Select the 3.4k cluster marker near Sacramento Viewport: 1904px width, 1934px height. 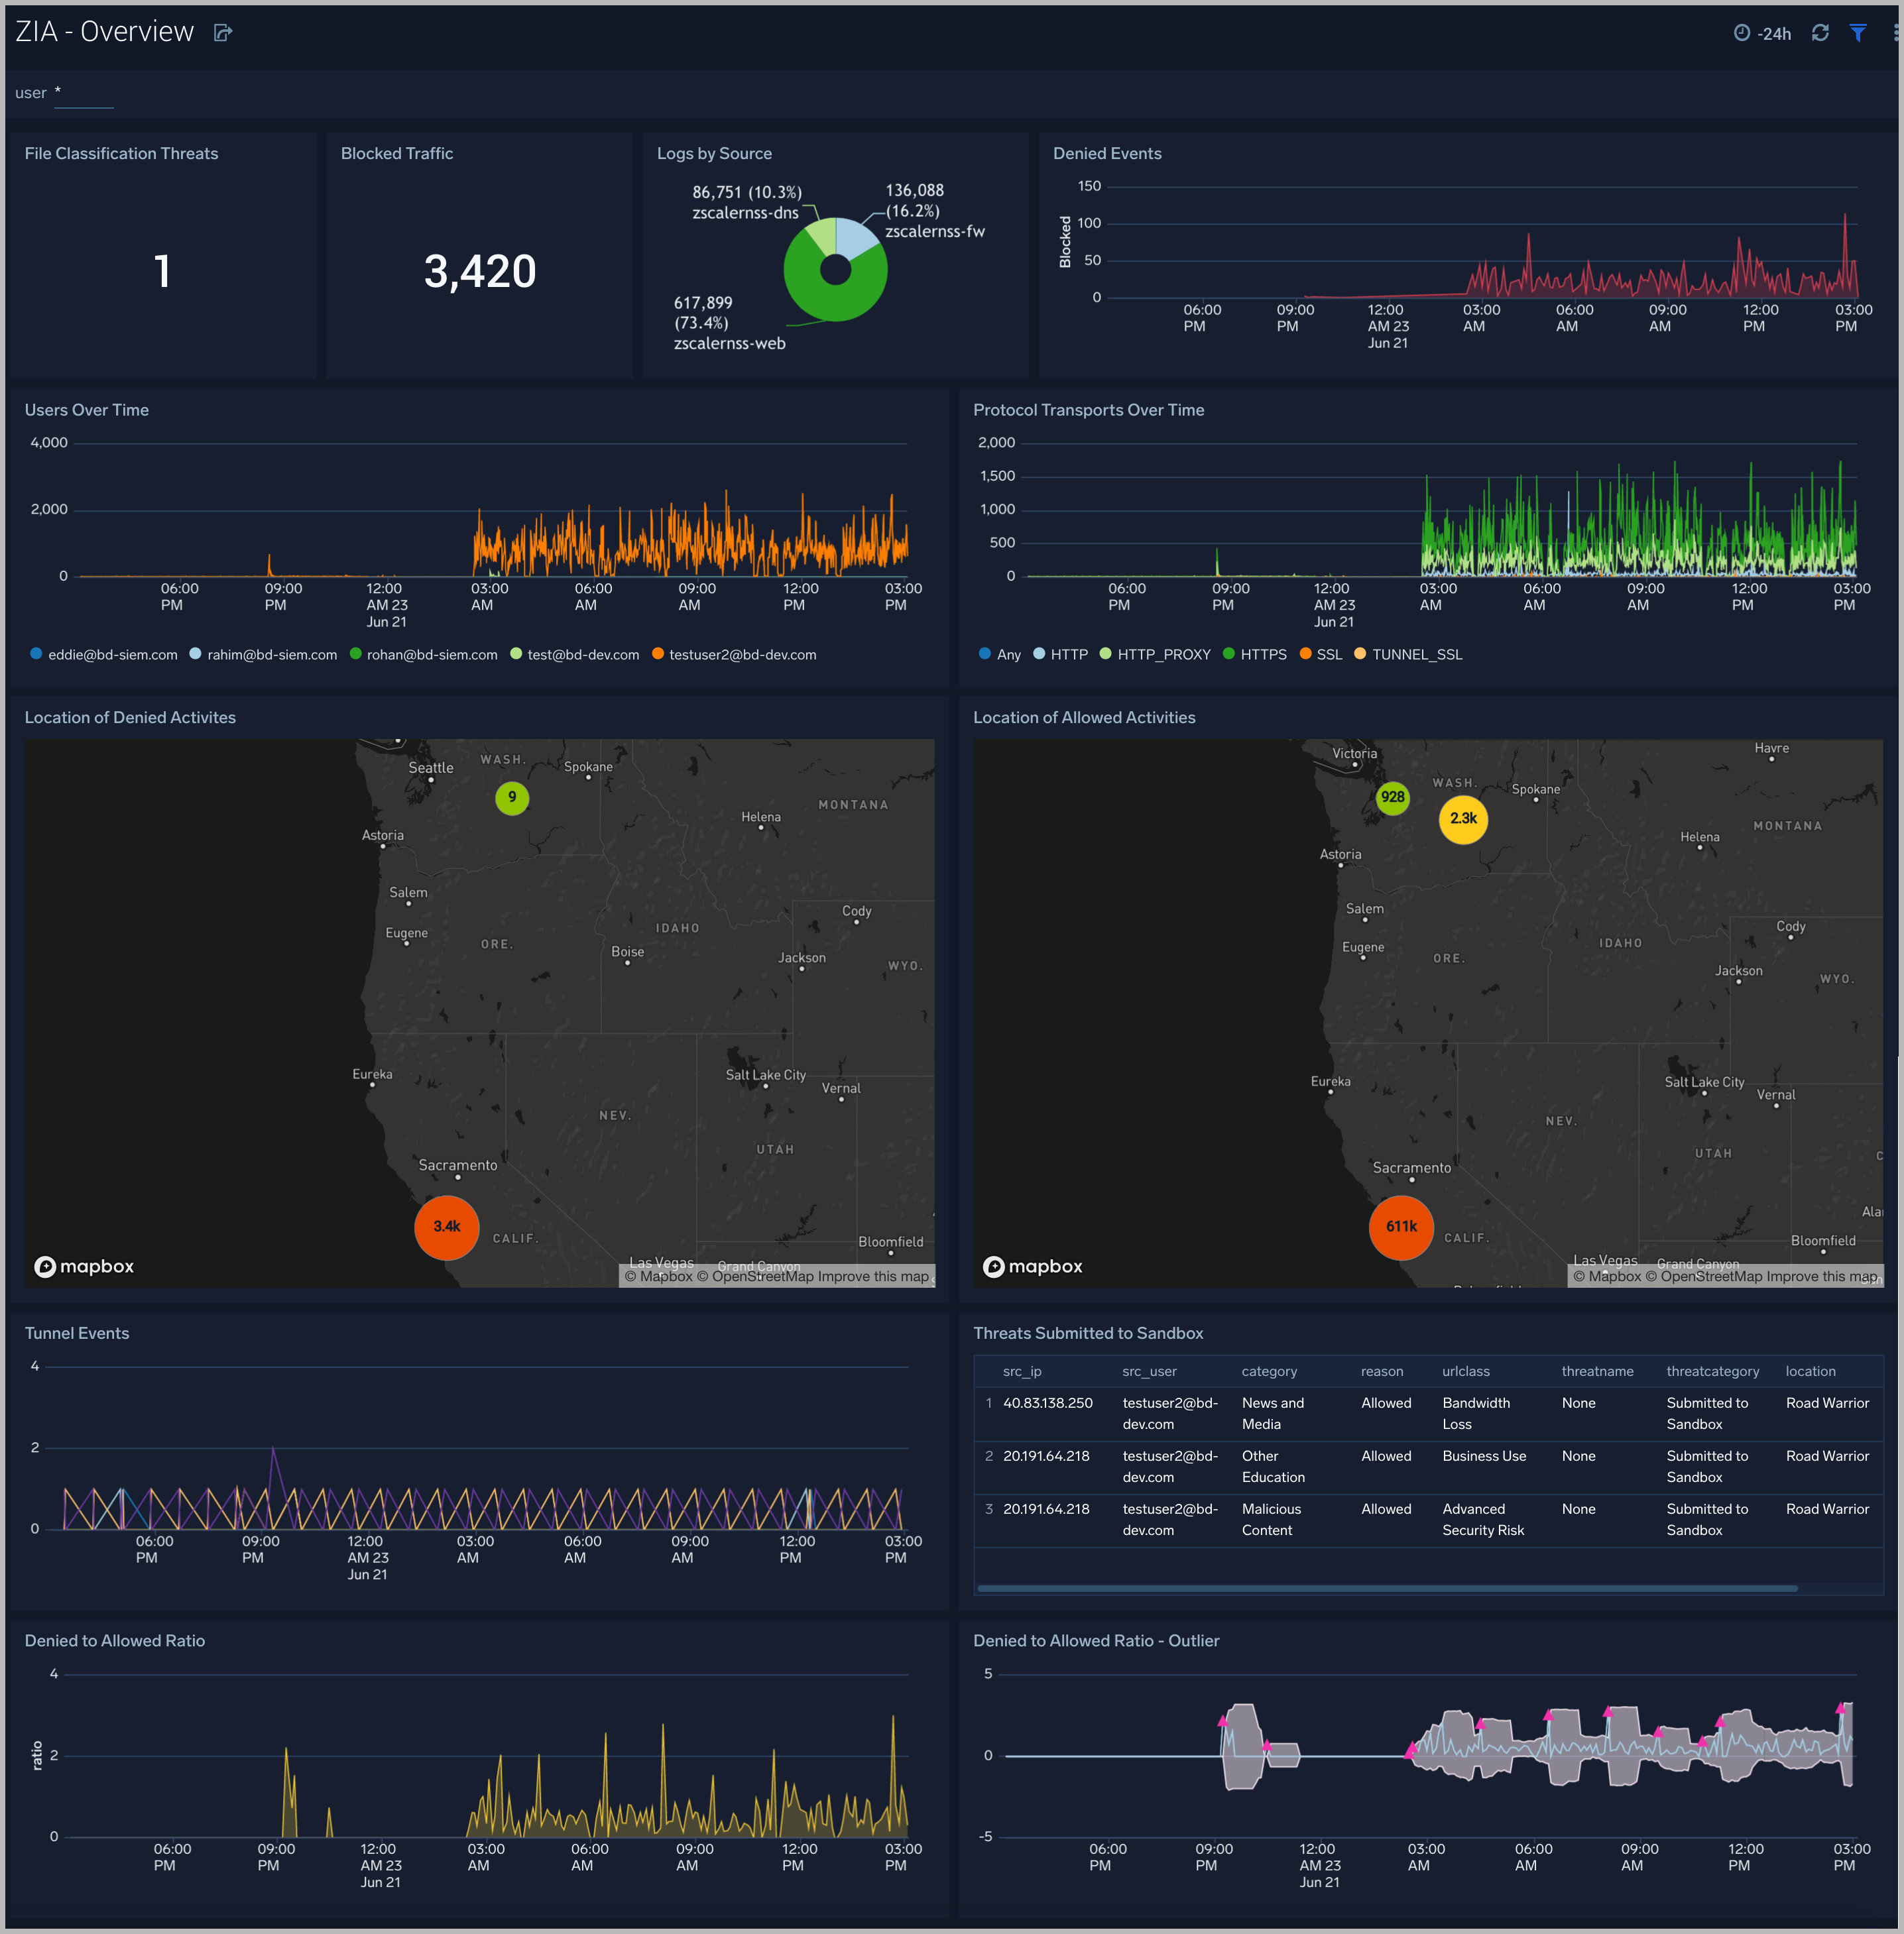[446, 1227]
